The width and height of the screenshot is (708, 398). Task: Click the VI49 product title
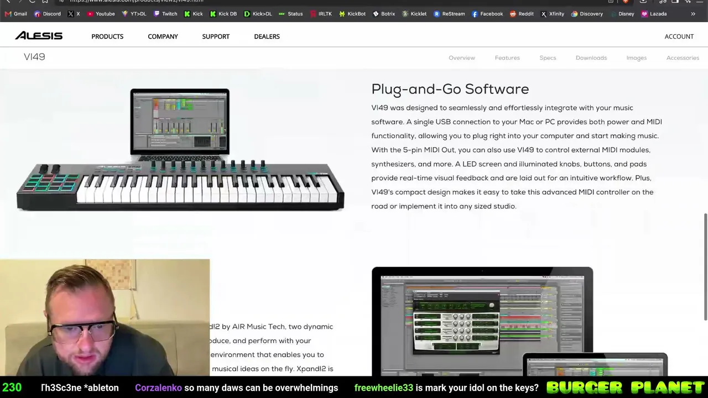34,57
